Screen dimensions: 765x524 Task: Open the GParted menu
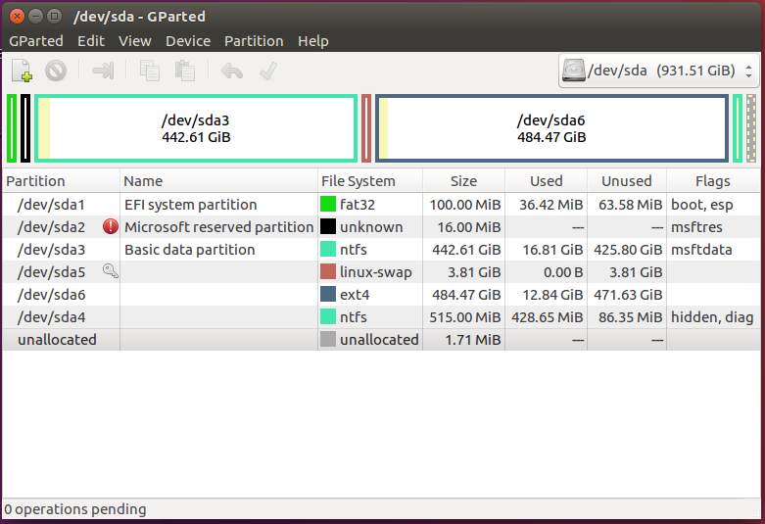pyautogui.click(x=36, y=41)
